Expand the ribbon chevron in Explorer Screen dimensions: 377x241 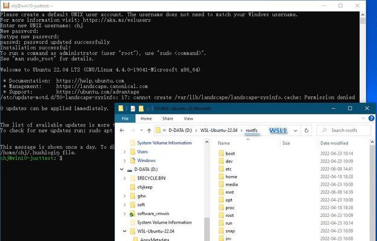click(363, 119)
